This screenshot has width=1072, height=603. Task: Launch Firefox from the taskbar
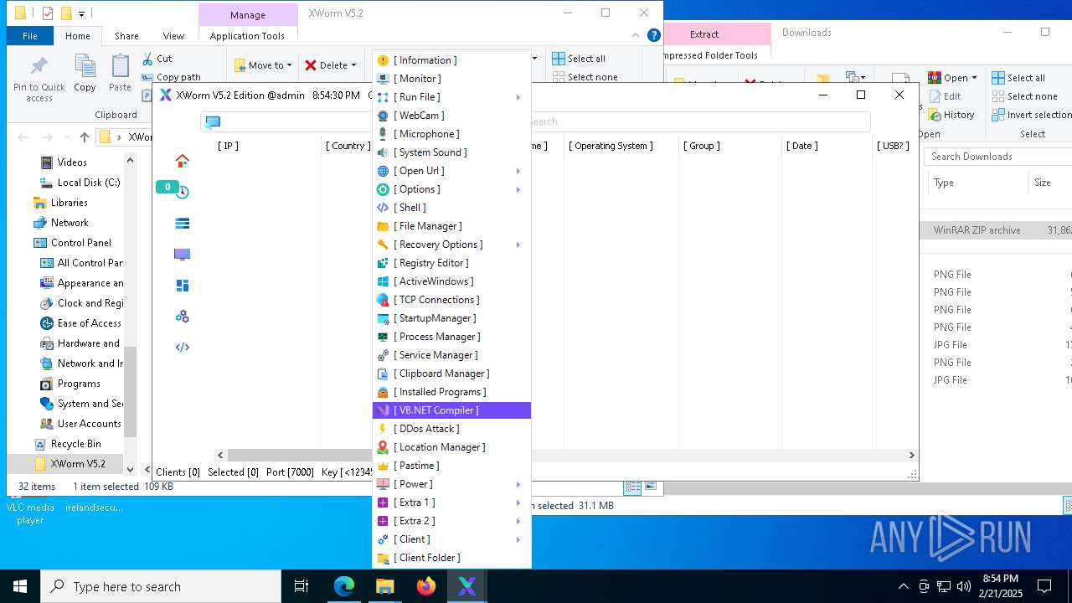click(426, 586)
